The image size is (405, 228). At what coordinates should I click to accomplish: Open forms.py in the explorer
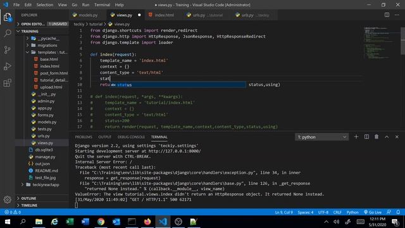[46, 115]
